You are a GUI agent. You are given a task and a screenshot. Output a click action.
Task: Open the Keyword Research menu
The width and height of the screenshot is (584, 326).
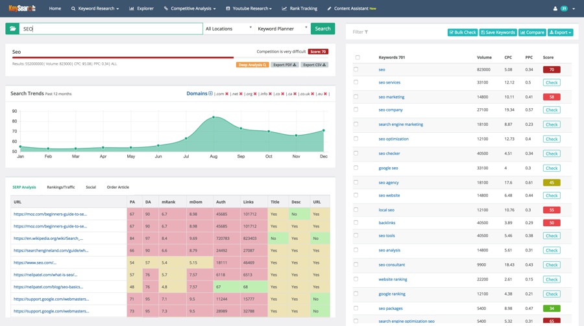95,8
